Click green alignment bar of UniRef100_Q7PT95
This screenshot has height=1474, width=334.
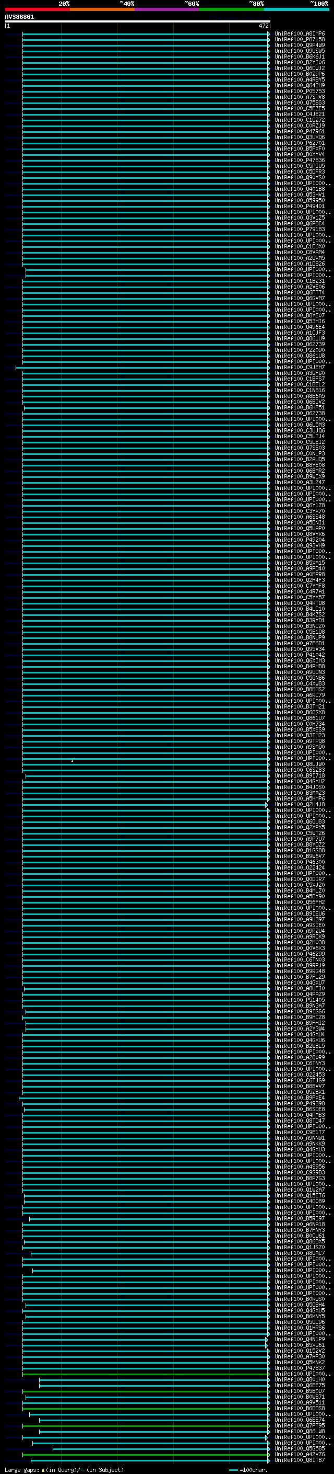pos(146,1426)
